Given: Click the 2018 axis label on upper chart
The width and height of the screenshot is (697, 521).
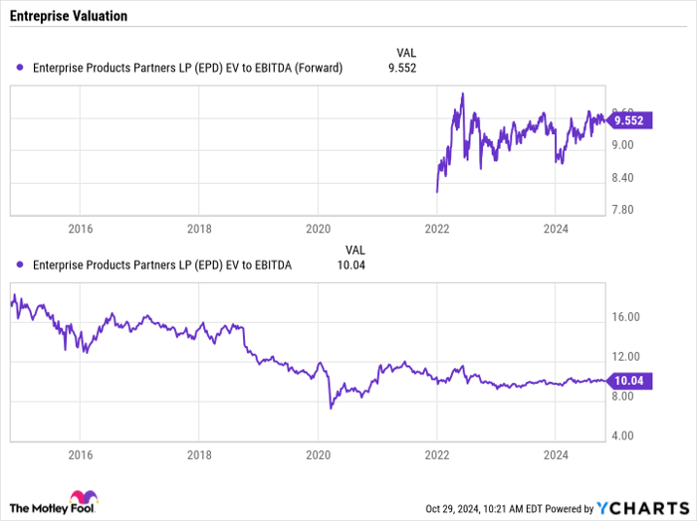Looking at the screenshot, I should (x=199, y=229).
